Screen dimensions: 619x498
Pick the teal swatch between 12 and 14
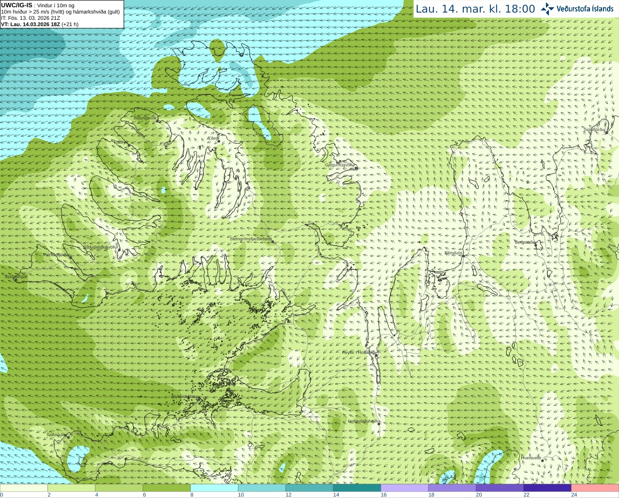pyautogui.click(x=309, y=488)
